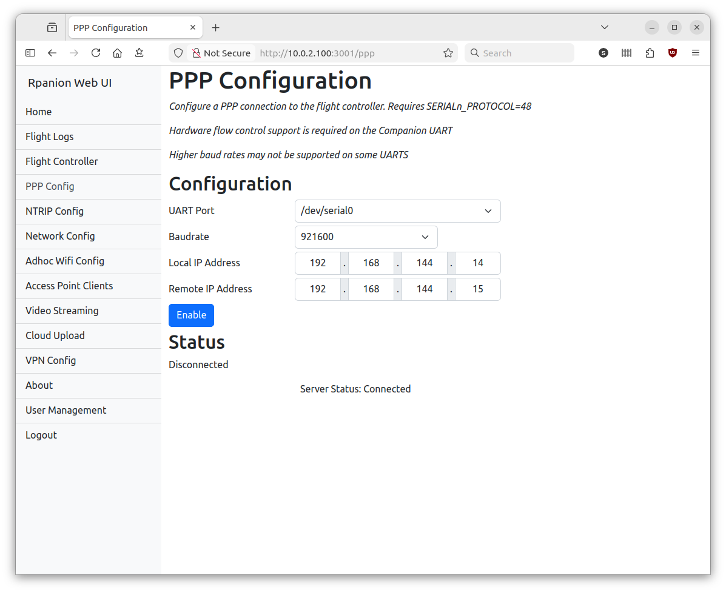Viewport: 726px width, 592px height.
Task: Bookmark this page with the star icon
Action: point(448,53)
